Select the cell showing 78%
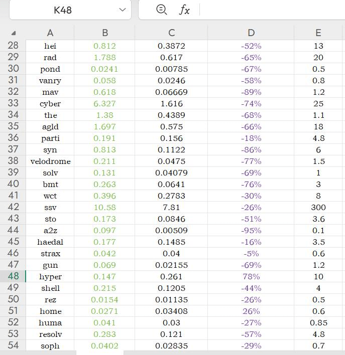The image size is (345, 355). pyautogui.click(x=251, y=276)
